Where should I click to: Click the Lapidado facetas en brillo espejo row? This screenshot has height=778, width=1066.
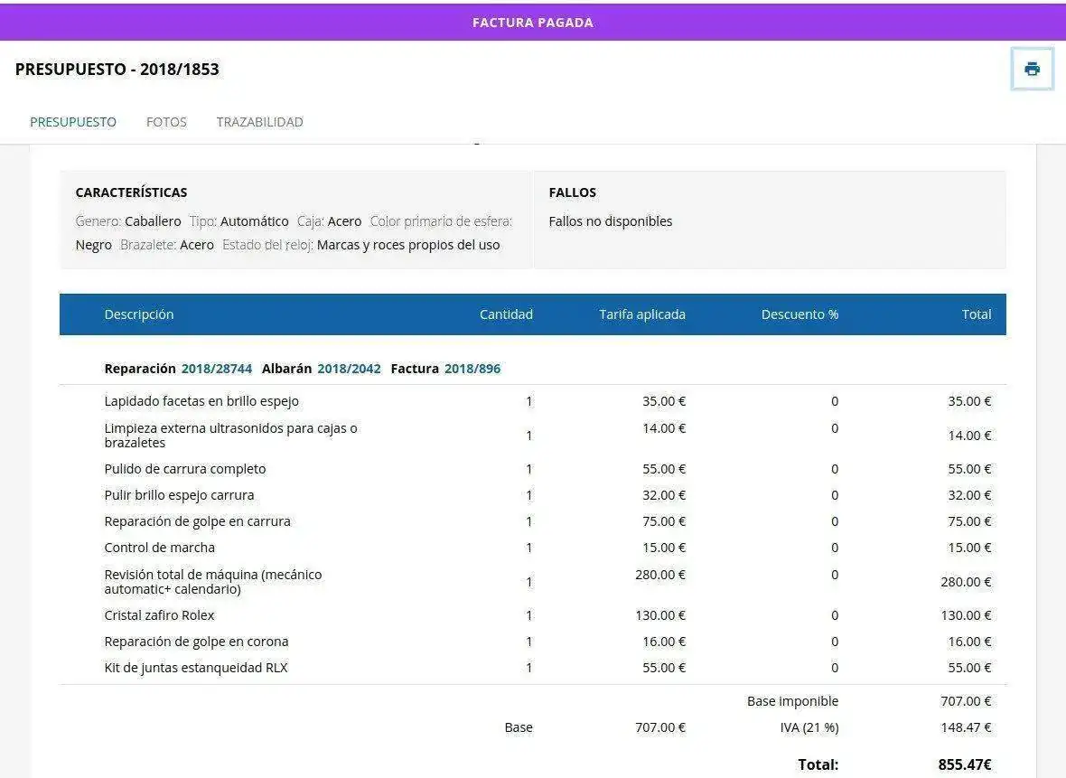click(x=201, y=401)
